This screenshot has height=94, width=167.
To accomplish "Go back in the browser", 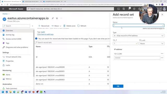I will click(x=2, y=4).
